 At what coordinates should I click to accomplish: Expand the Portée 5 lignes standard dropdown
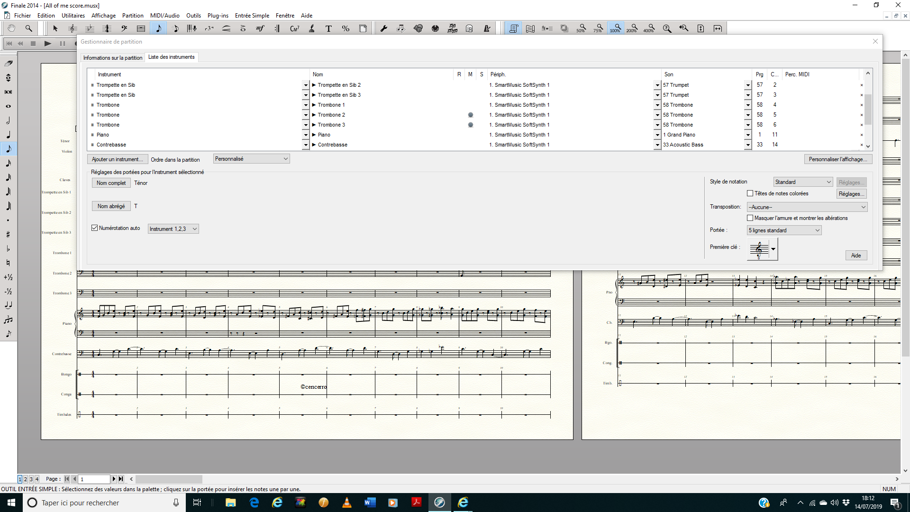pos(784,230)
